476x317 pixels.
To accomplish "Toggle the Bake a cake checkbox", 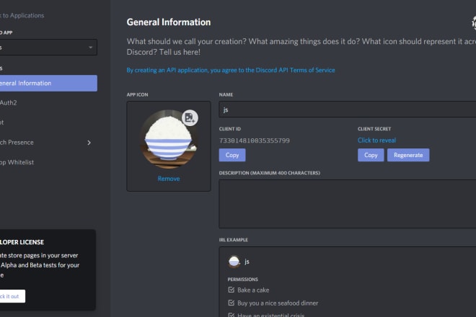I will click(x=232, y=290).
